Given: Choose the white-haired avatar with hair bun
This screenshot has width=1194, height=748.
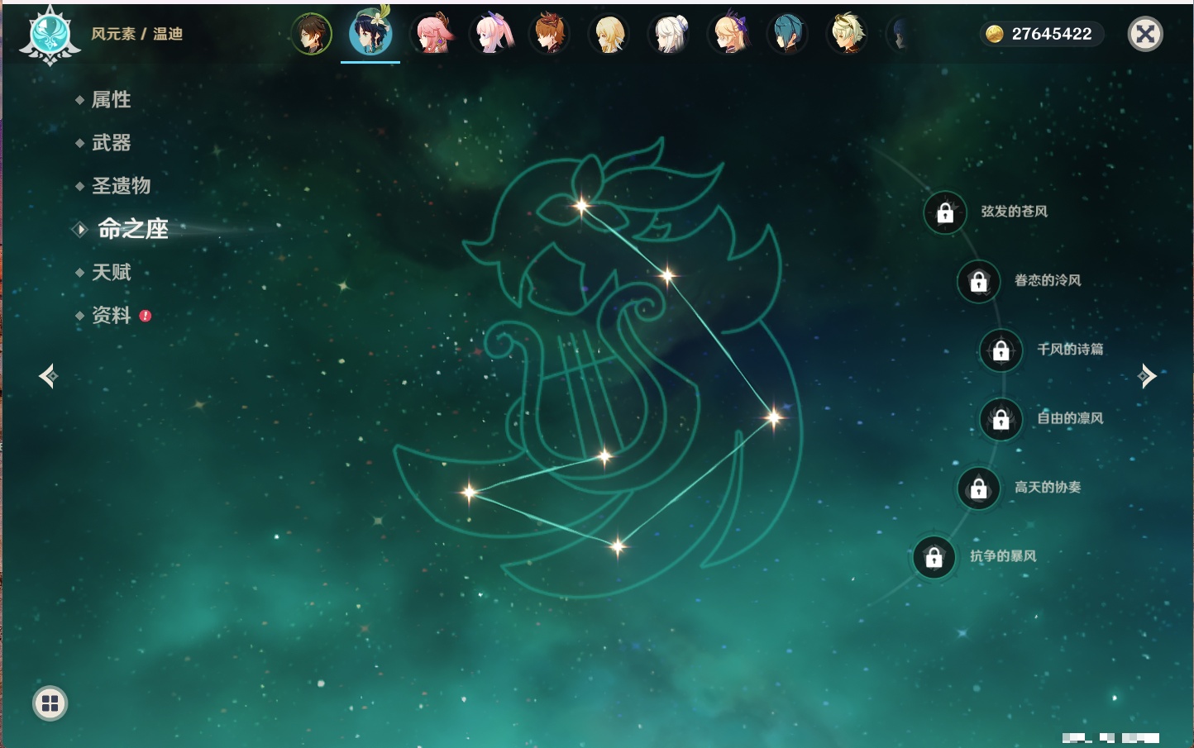Looking at the screenshot, I should tap(669, 34).
